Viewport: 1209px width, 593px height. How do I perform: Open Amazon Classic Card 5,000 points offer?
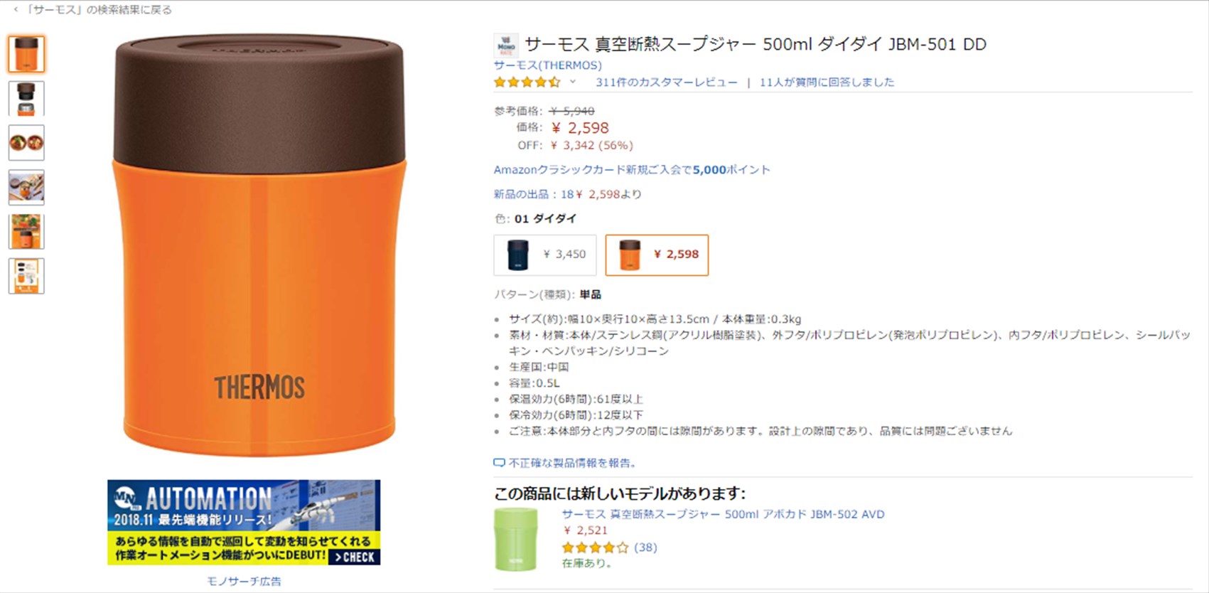pos(632,170)
